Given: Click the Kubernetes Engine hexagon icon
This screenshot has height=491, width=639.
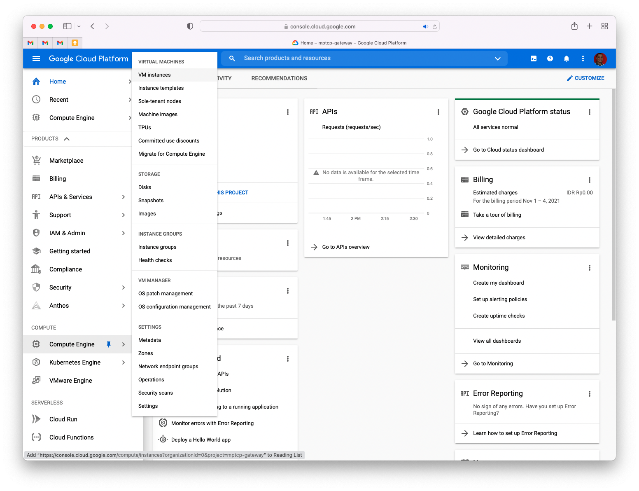Looking at the screenshot, I should tap(36, 362).
